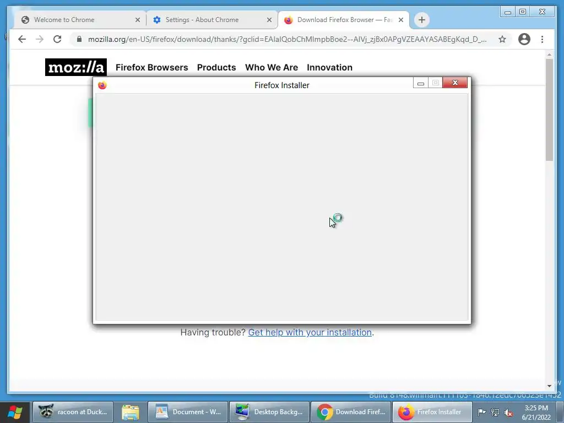
Task: Select the Download Firefox Browser tab
Action: click(x=344, y=20)
